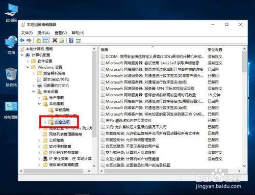255x195 pixels.
Task: Toggle the show/hide console tree icon
Action: click(x=46, y=40)
